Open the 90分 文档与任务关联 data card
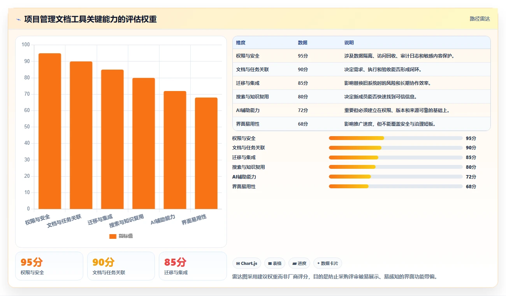506x296 pixels. tap(121, 266)
